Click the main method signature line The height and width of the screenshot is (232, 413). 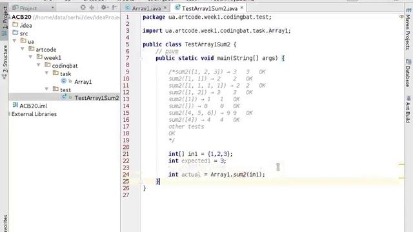[x=220, y=58]
